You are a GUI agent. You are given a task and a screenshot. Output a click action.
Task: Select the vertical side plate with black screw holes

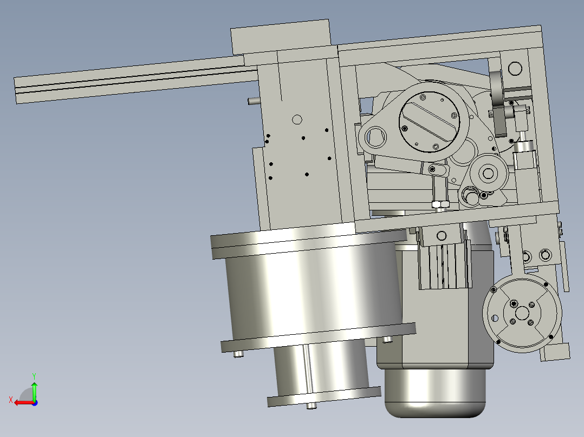point(300,143)
